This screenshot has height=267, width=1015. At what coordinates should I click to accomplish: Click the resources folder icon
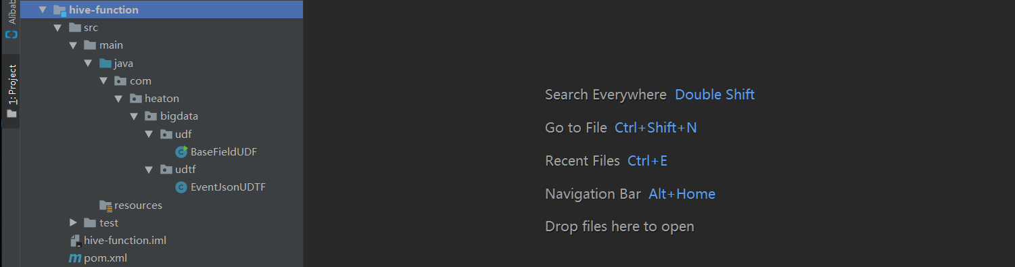coord(105,205)
